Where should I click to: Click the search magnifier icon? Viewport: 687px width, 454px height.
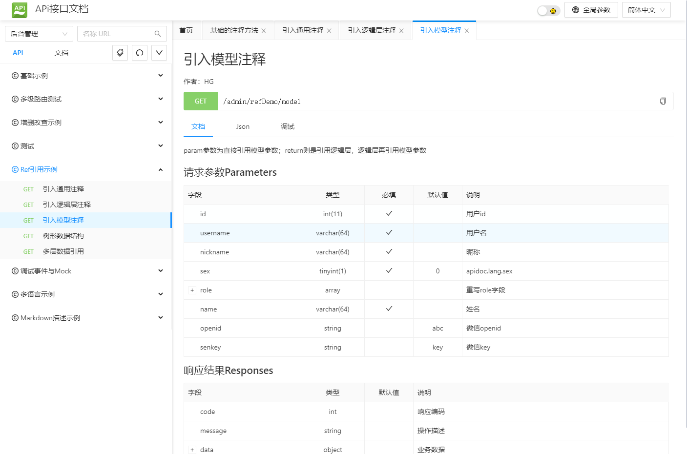[158, 34]
